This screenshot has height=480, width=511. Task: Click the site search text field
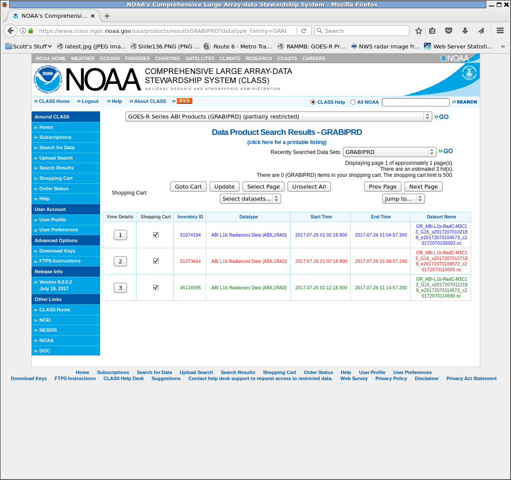coord(416,102)
